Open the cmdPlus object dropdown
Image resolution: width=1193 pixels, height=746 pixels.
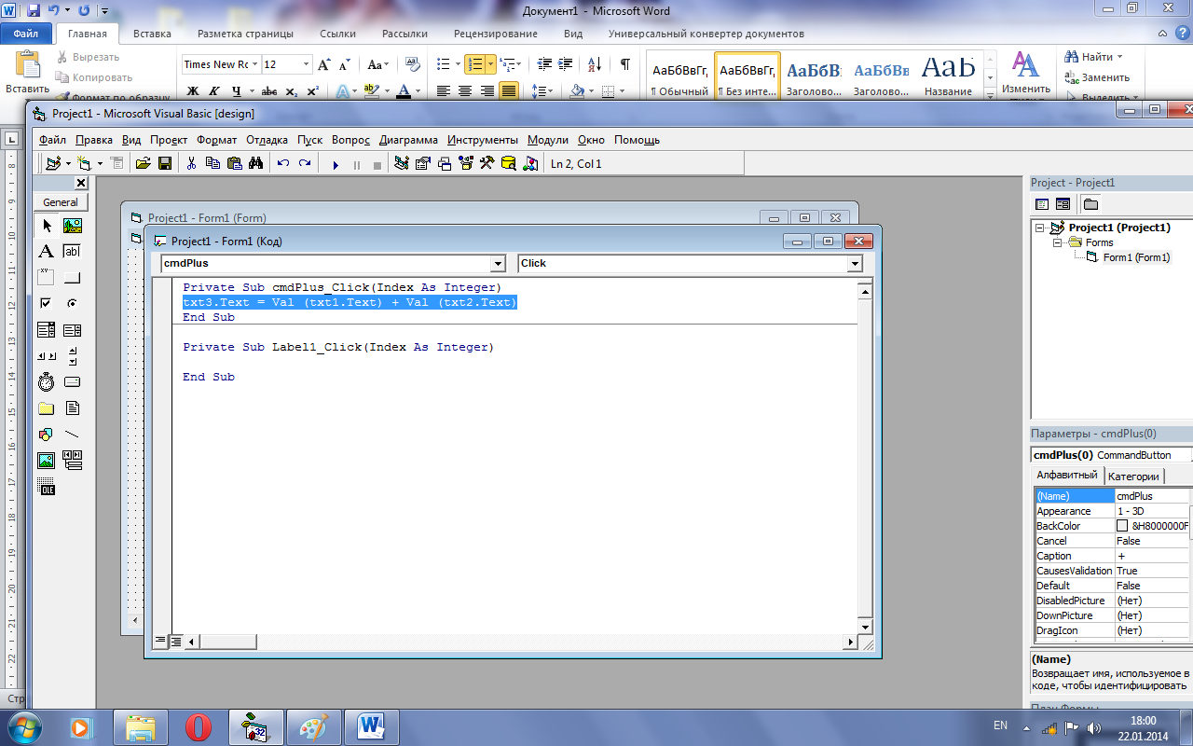[x=498, y=264]
